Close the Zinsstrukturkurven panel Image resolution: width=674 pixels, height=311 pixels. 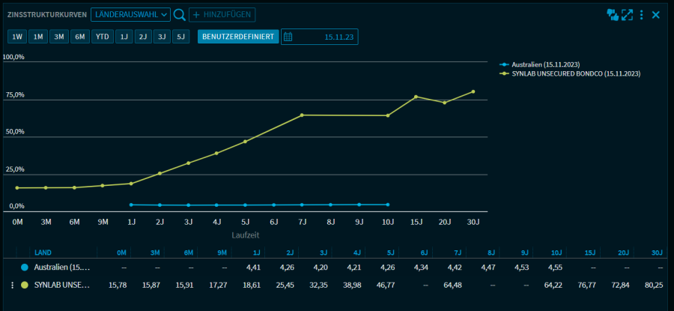(x=656, y=14)
